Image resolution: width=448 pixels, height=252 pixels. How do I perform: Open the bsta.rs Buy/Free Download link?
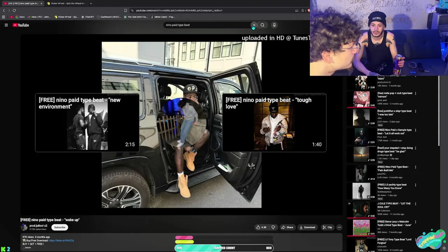[61, 240]
